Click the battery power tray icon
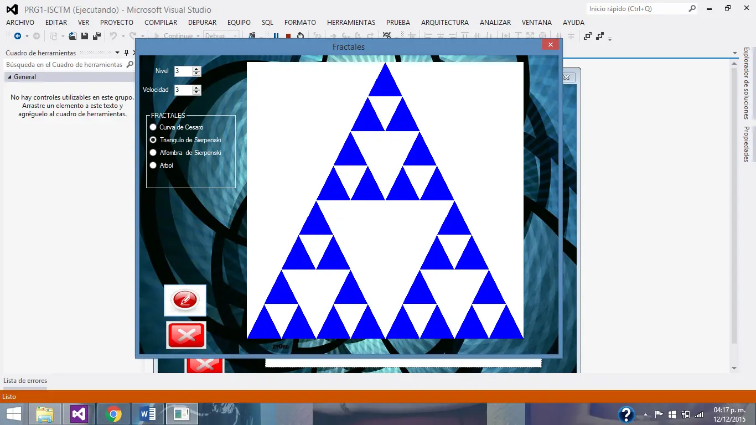 pyautogui.click(x=686, y=414)
